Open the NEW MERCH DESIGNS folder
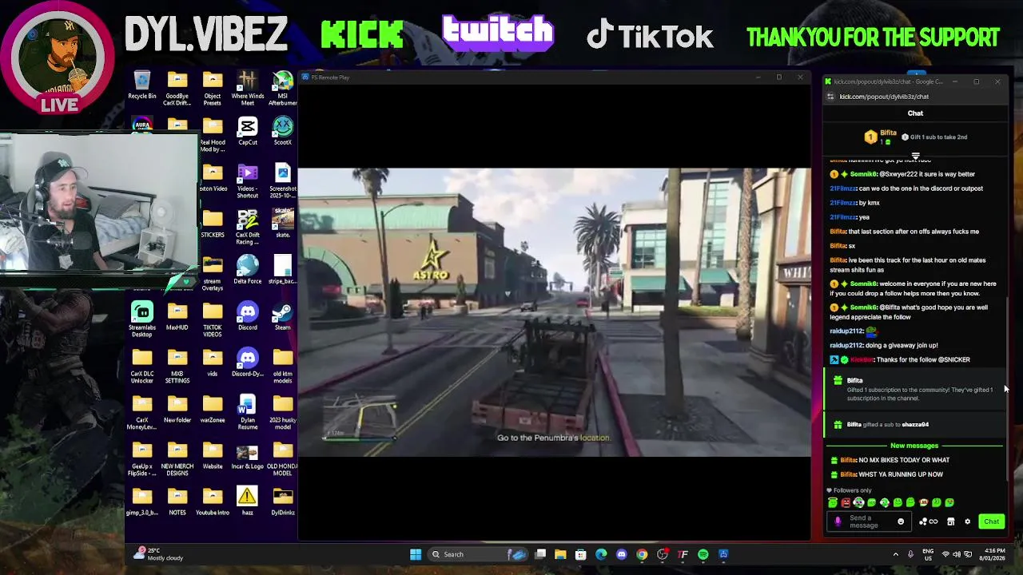This screenshot has height=575, width=1023. 177,458
